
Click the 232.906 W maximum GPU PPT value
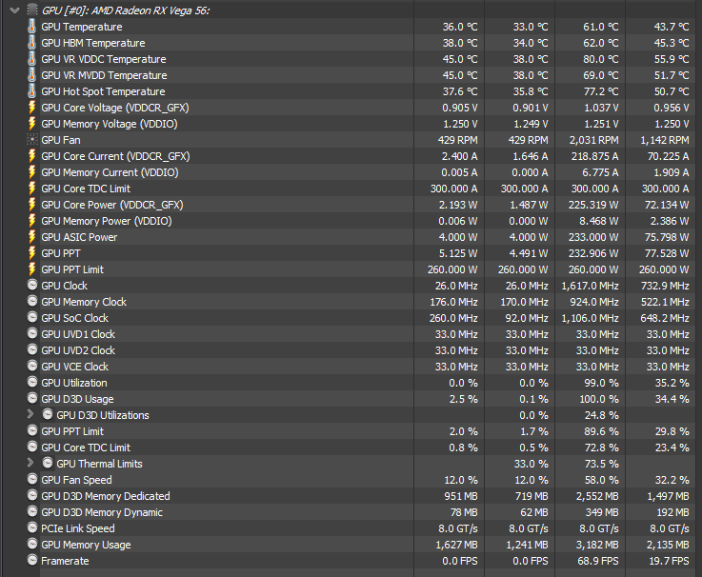coord(593,253)
